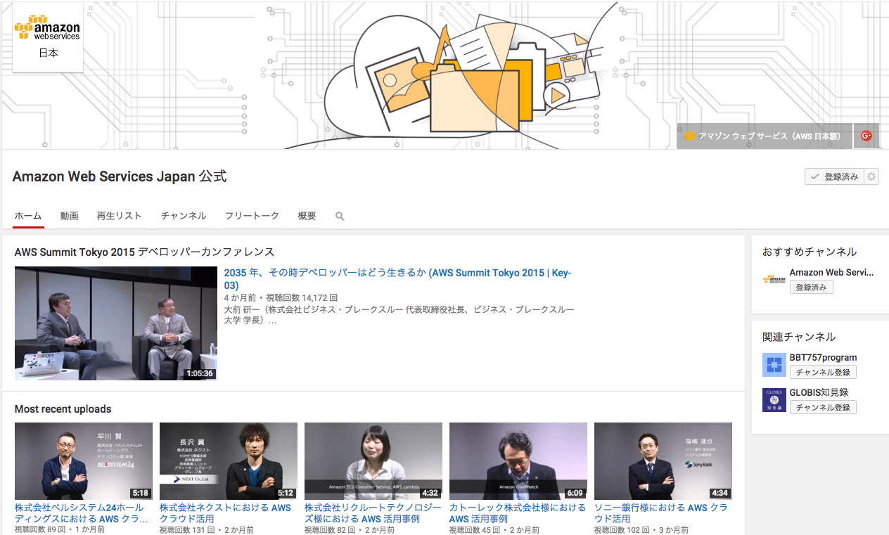889x535 pixels.
Task: Open アマゾン ウェブ サービス banner link
Action: 765,136
